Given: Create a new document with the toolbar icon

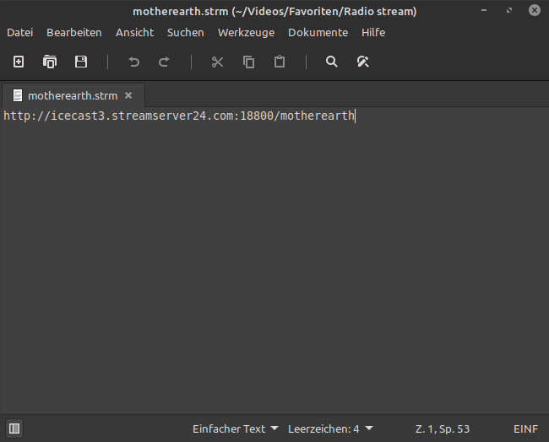Looking at the screenshot, I should pos(19,62).
